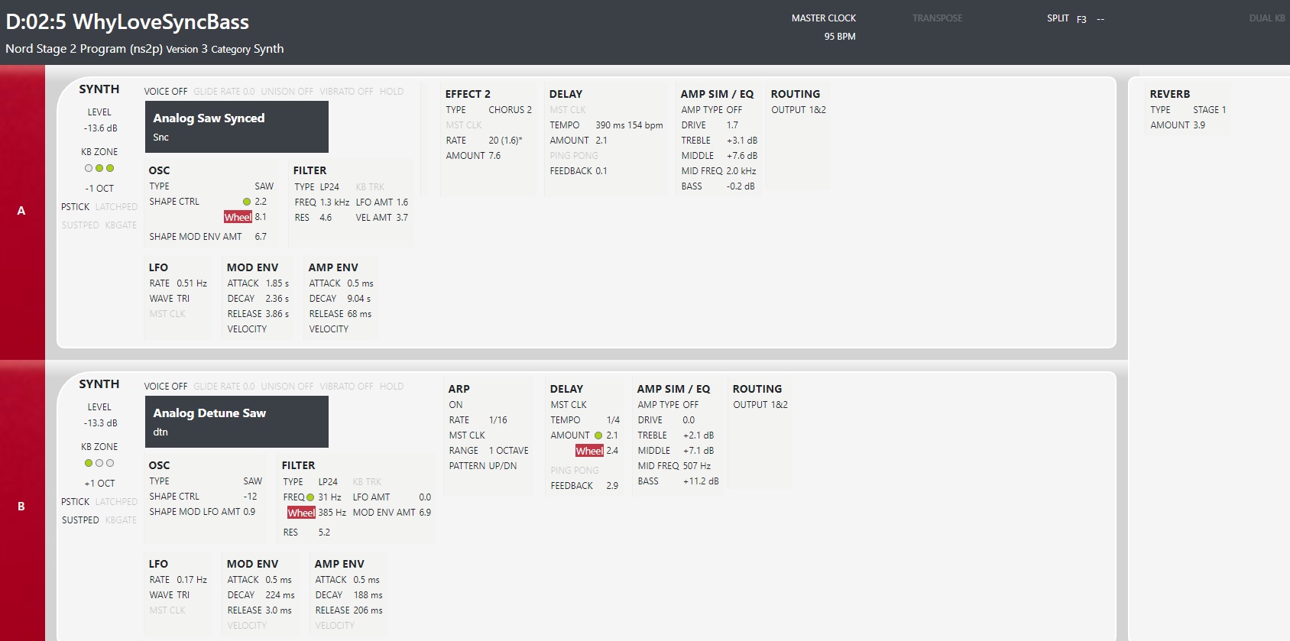Select the REVERB type STAGE 1 value

[1209, 110]
